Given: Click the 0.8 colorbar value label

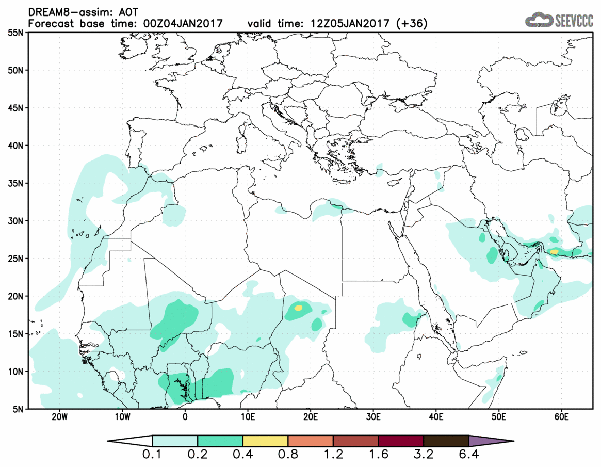Looking at the screenshot, I should 288,455.
